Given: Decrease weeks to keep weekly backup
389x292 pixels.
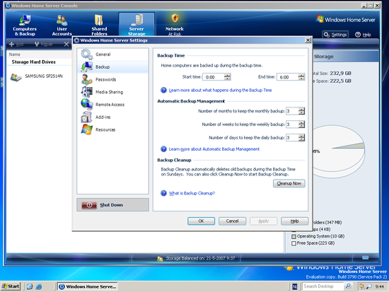Looking at the screenshot, I should (301, 126).
